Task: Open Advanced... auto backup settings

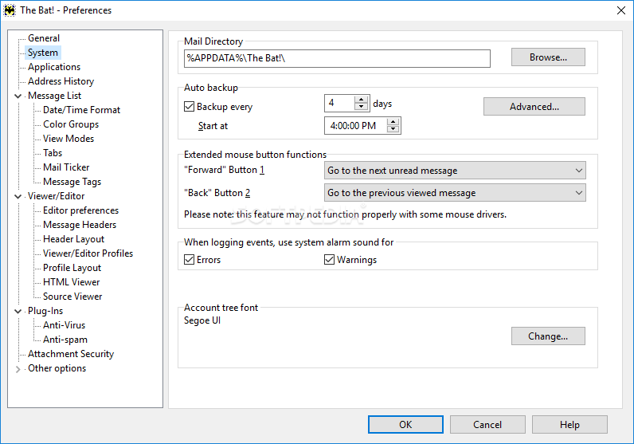Action: click(x=534, y=107)
